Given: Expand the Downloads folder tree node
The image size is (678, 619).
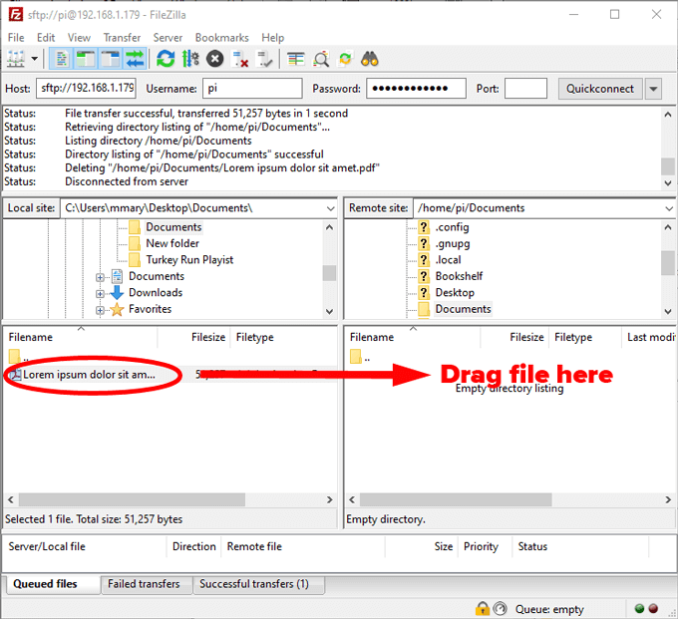Looking at the screenshot, I should click(x=100, y=294).
